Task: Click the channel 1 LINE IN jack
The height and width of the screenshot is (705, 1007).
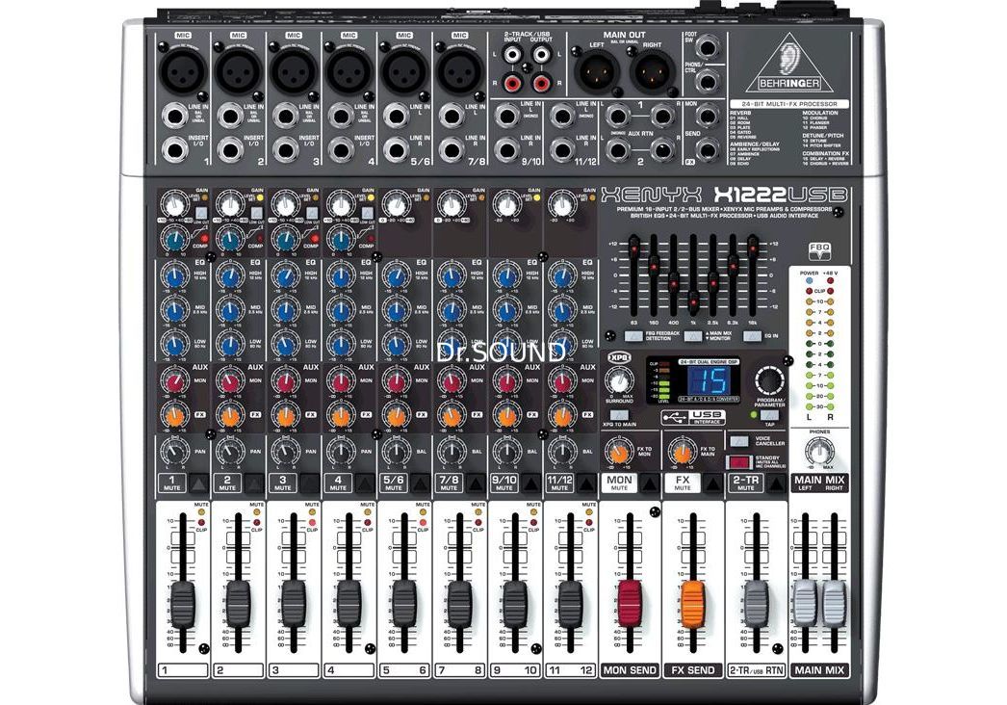Action: coord(174,117)
